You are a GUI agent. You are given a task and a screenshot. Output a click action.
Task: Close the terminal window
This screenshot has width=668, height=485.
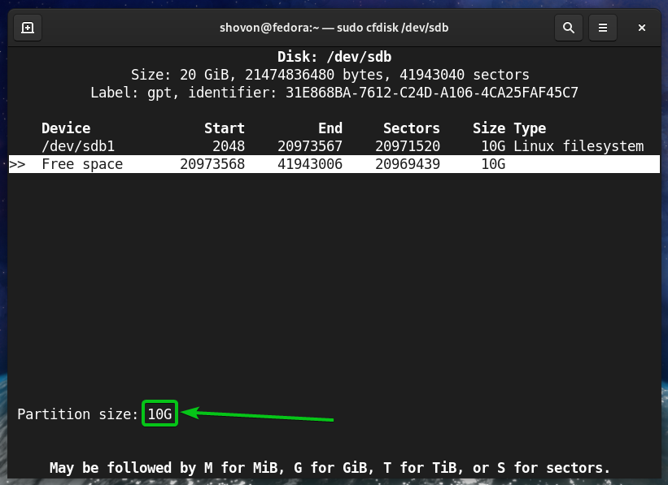(642, 28)
